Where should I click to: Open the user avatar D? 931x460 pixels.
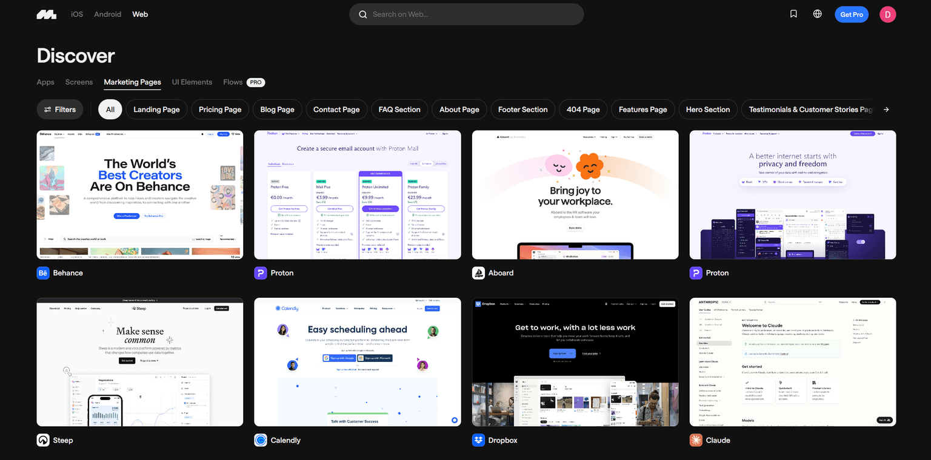pos(887,15)
